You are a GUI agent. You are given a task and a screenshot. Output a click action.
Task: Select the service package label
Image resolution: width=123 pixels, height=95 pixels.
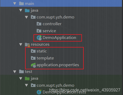coord(49,31)
